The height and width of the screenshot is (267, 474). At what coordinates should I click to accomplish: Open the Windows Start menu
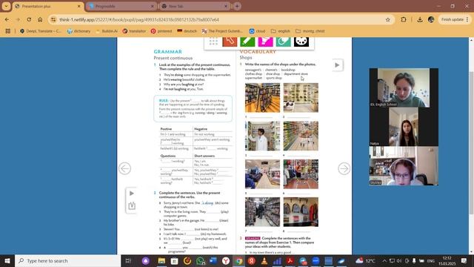(x=7, y=260)
